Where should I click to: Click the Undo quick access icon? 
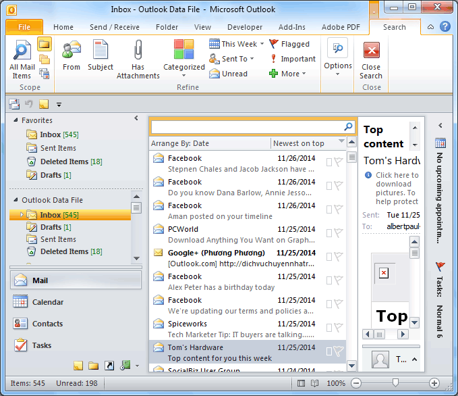pos(28,104)
